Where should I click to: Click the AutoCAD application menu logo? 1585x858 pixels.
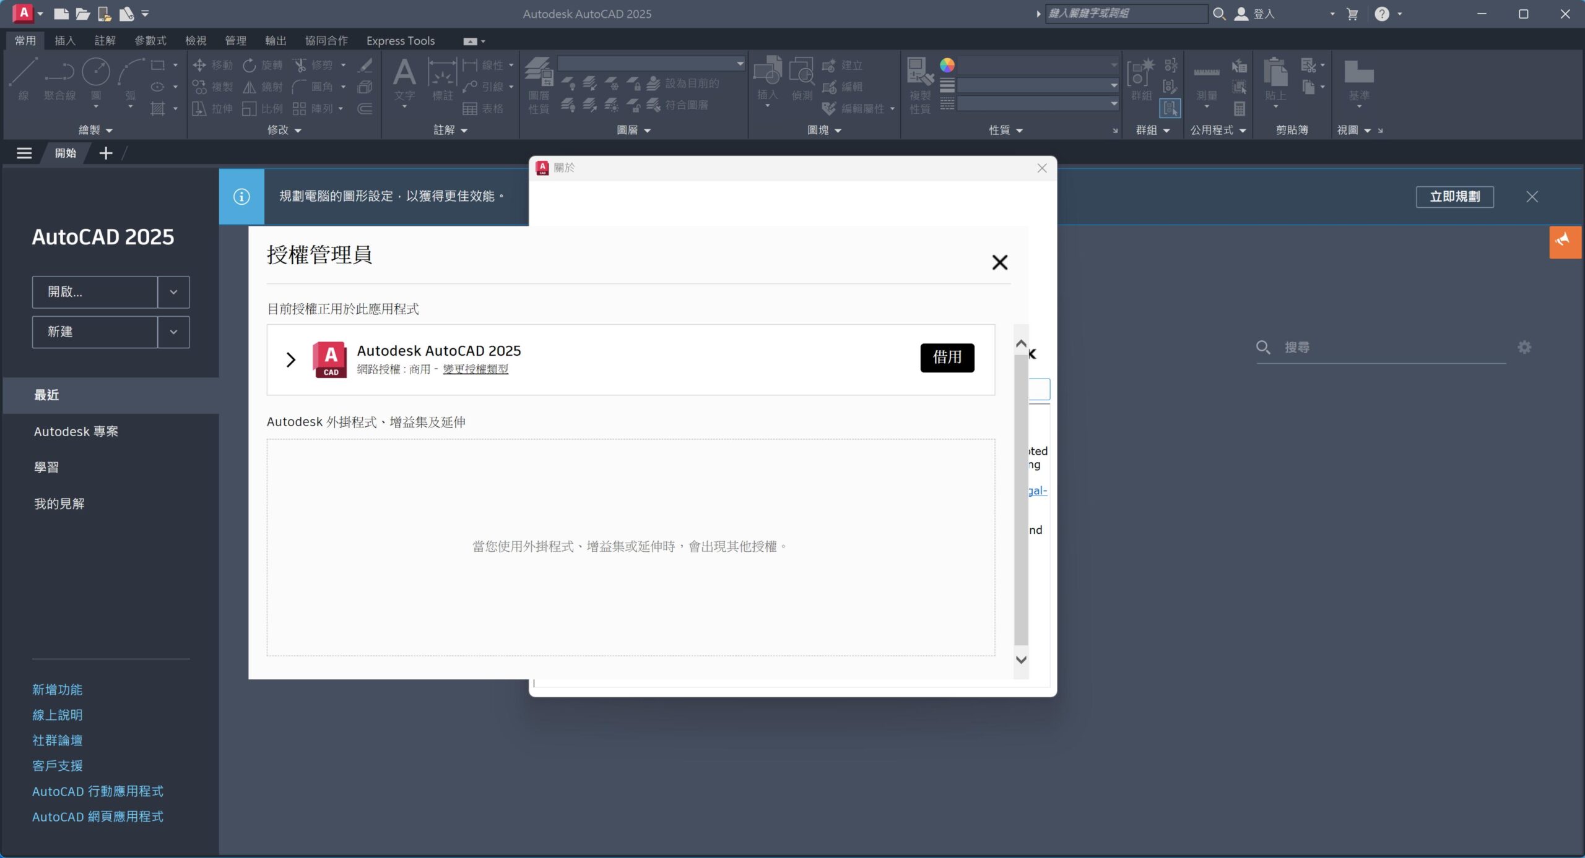click(x=24, y=13)
